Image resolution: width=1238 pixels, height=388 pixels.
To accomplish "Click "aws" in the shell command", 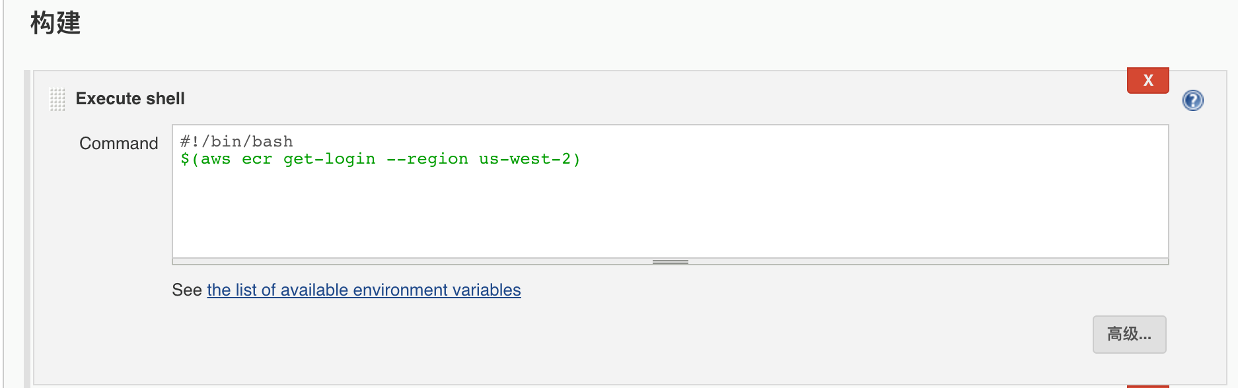I will pos(215,159).
